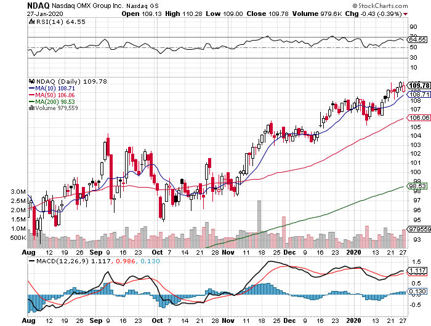431x326 pixels.
Task: Click the blue MA(10) legend line
Action: (x=31, y=88)
